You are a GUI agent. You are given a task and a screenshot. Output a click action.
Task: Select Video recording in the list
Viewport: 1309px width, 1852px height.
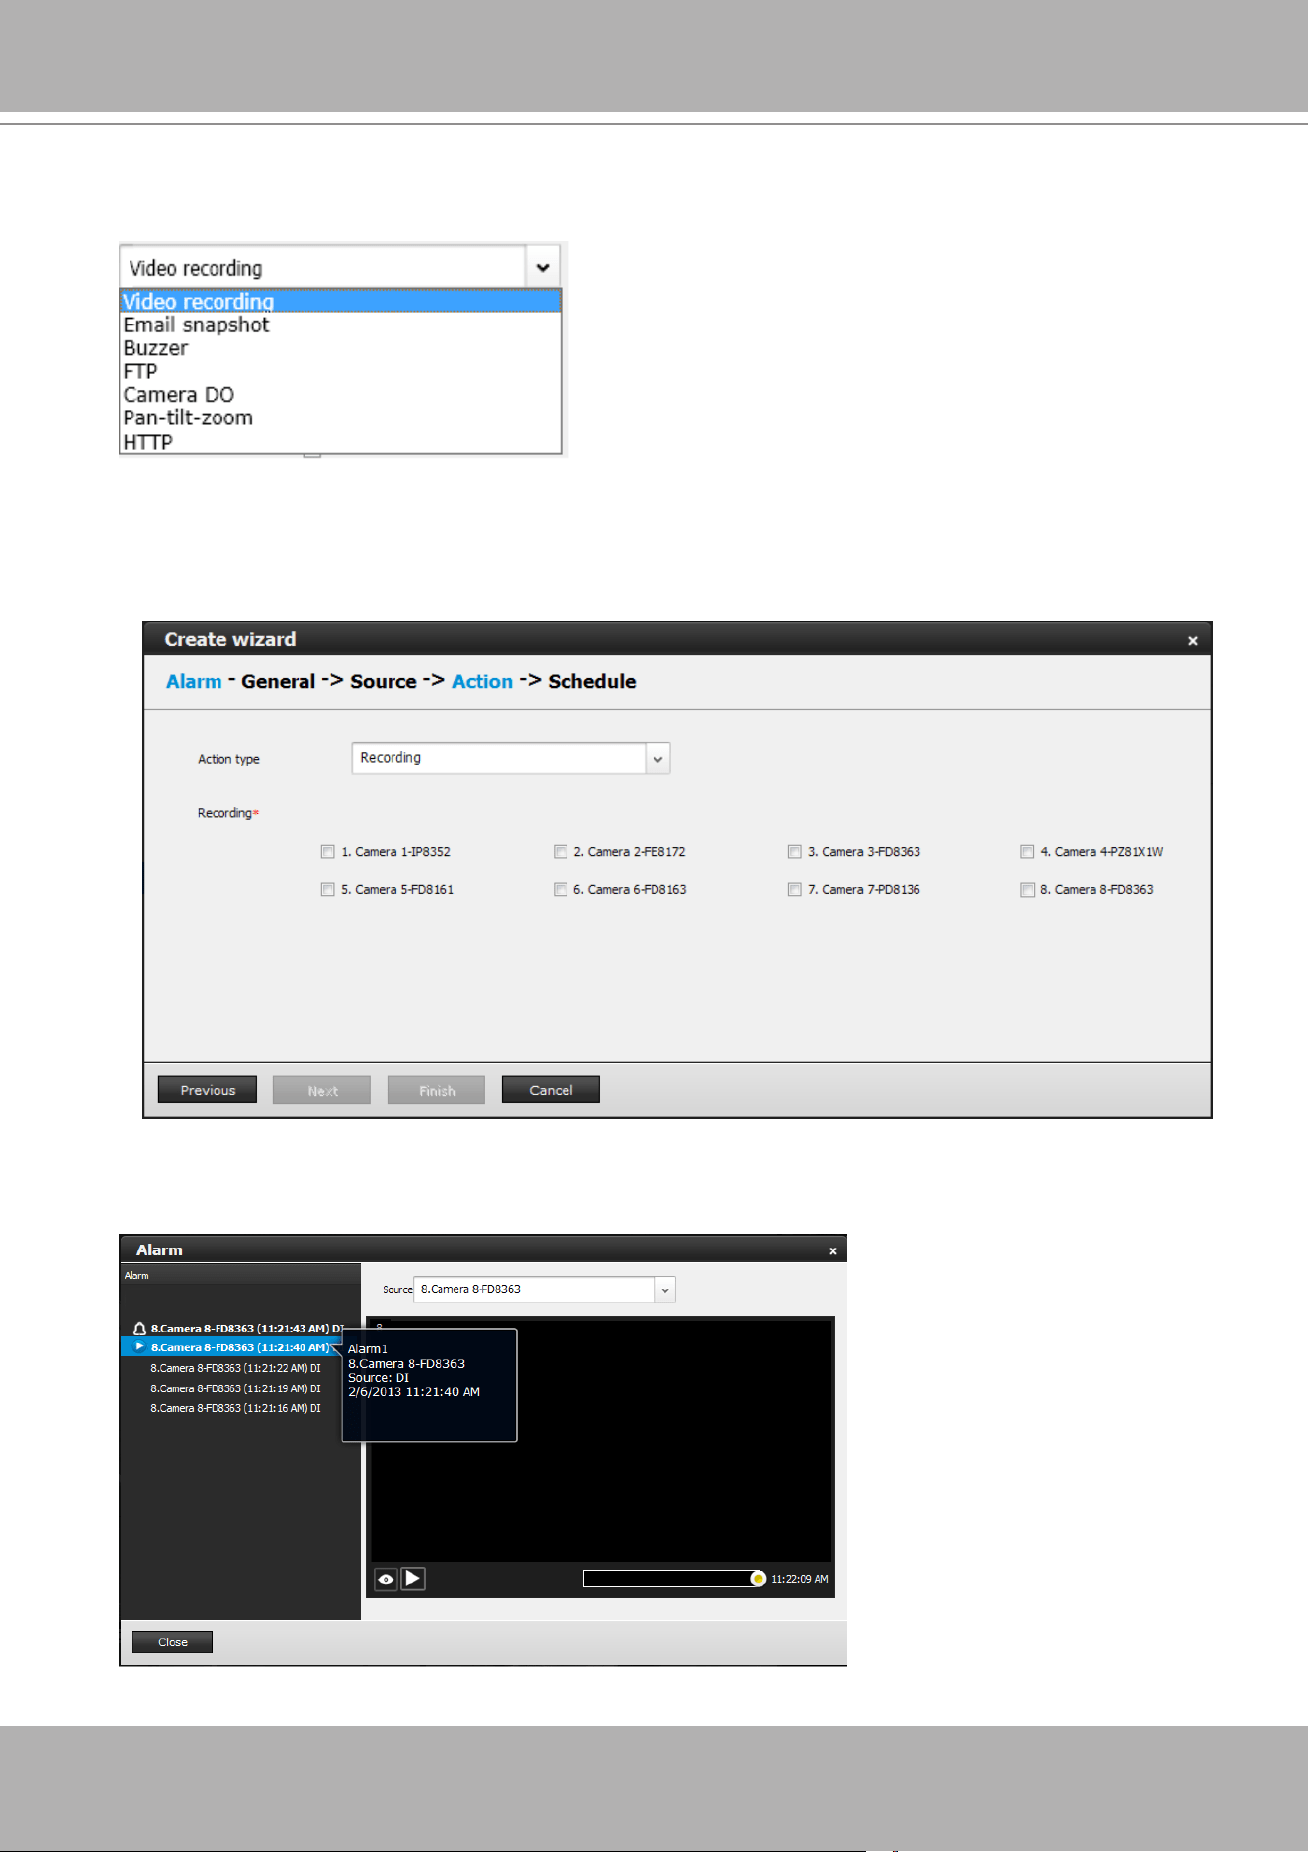coord(340,301)
